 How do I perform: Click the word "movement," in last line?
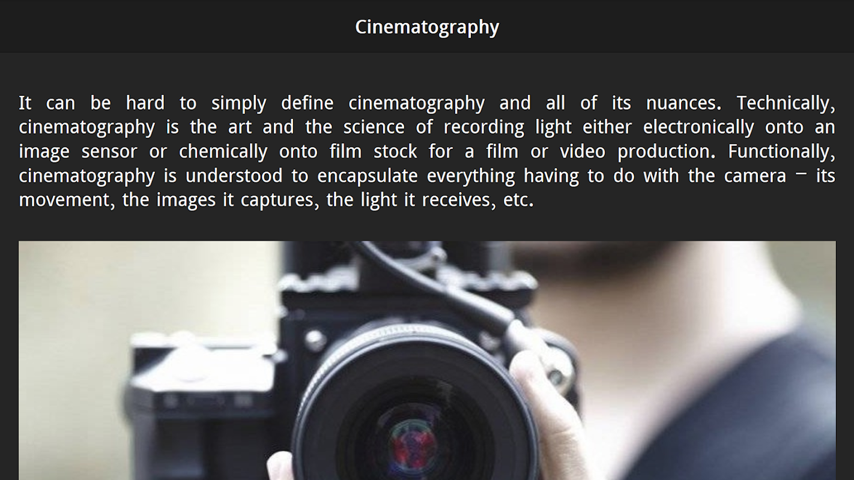point(67,200)
